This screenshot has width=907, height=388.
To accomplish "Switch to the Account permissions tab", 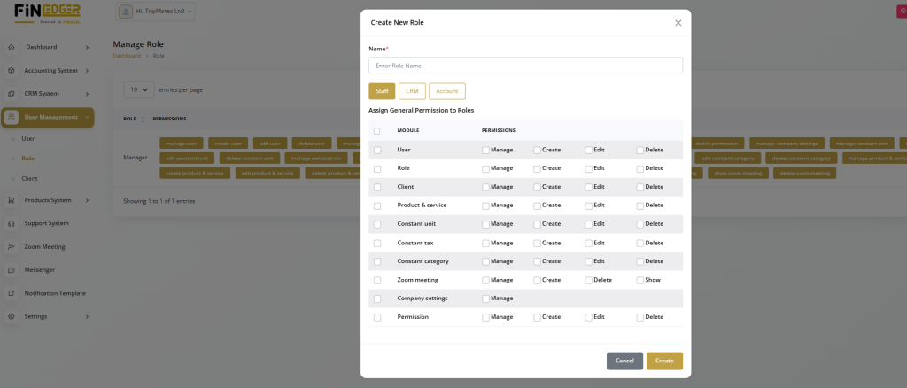I will 446,91.
